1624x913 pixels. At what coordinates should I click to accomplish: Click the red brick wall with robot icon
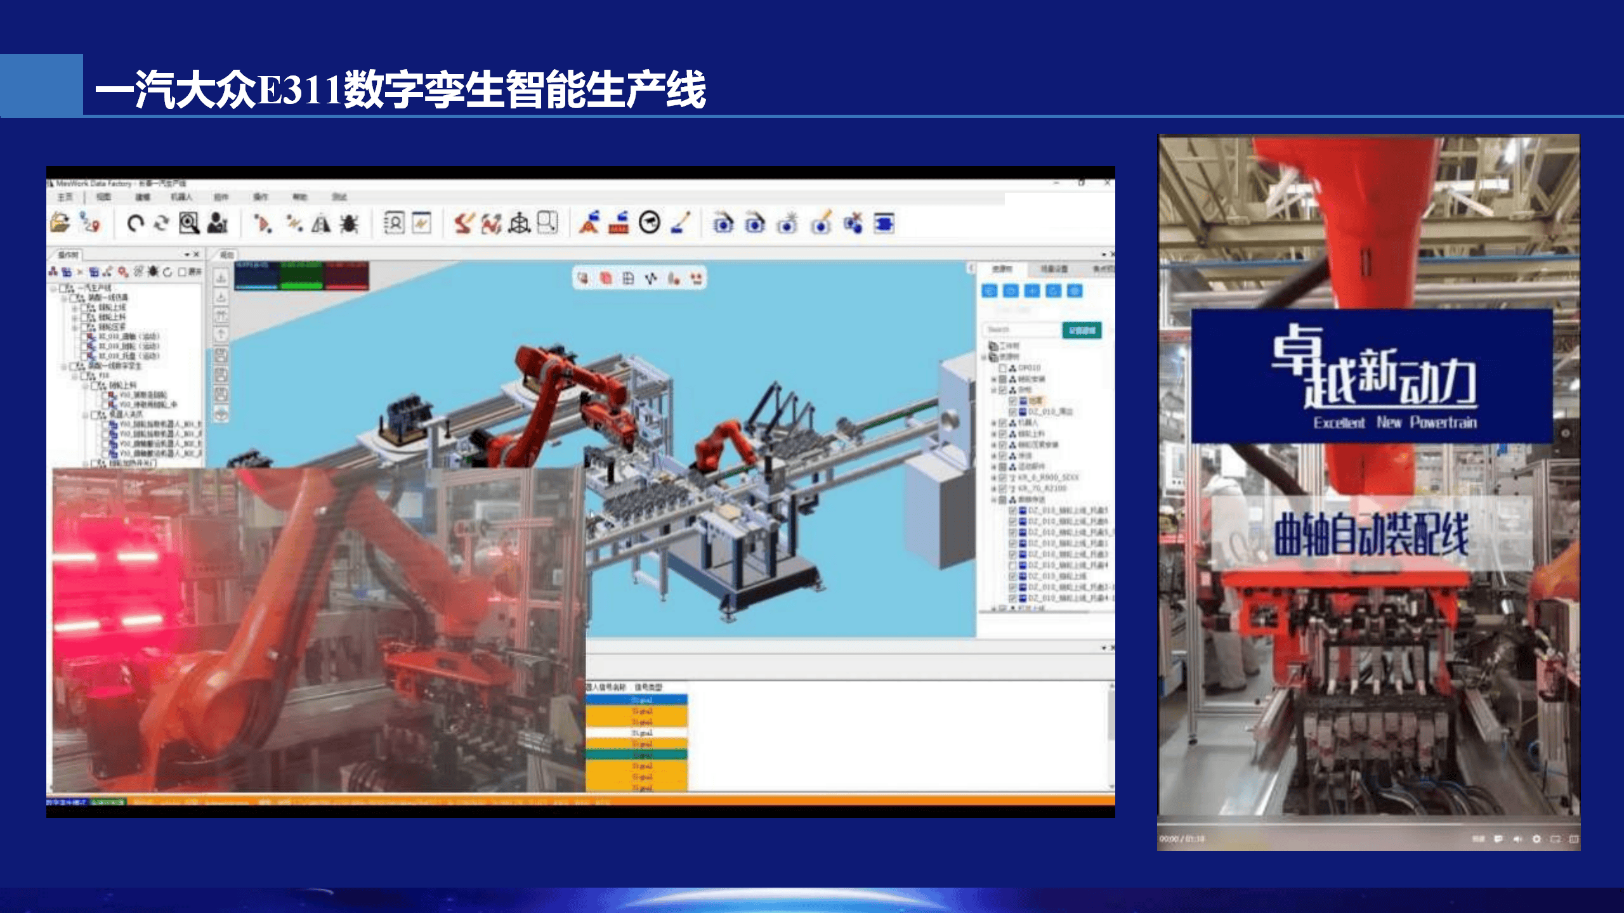click(x=619, y=223)
